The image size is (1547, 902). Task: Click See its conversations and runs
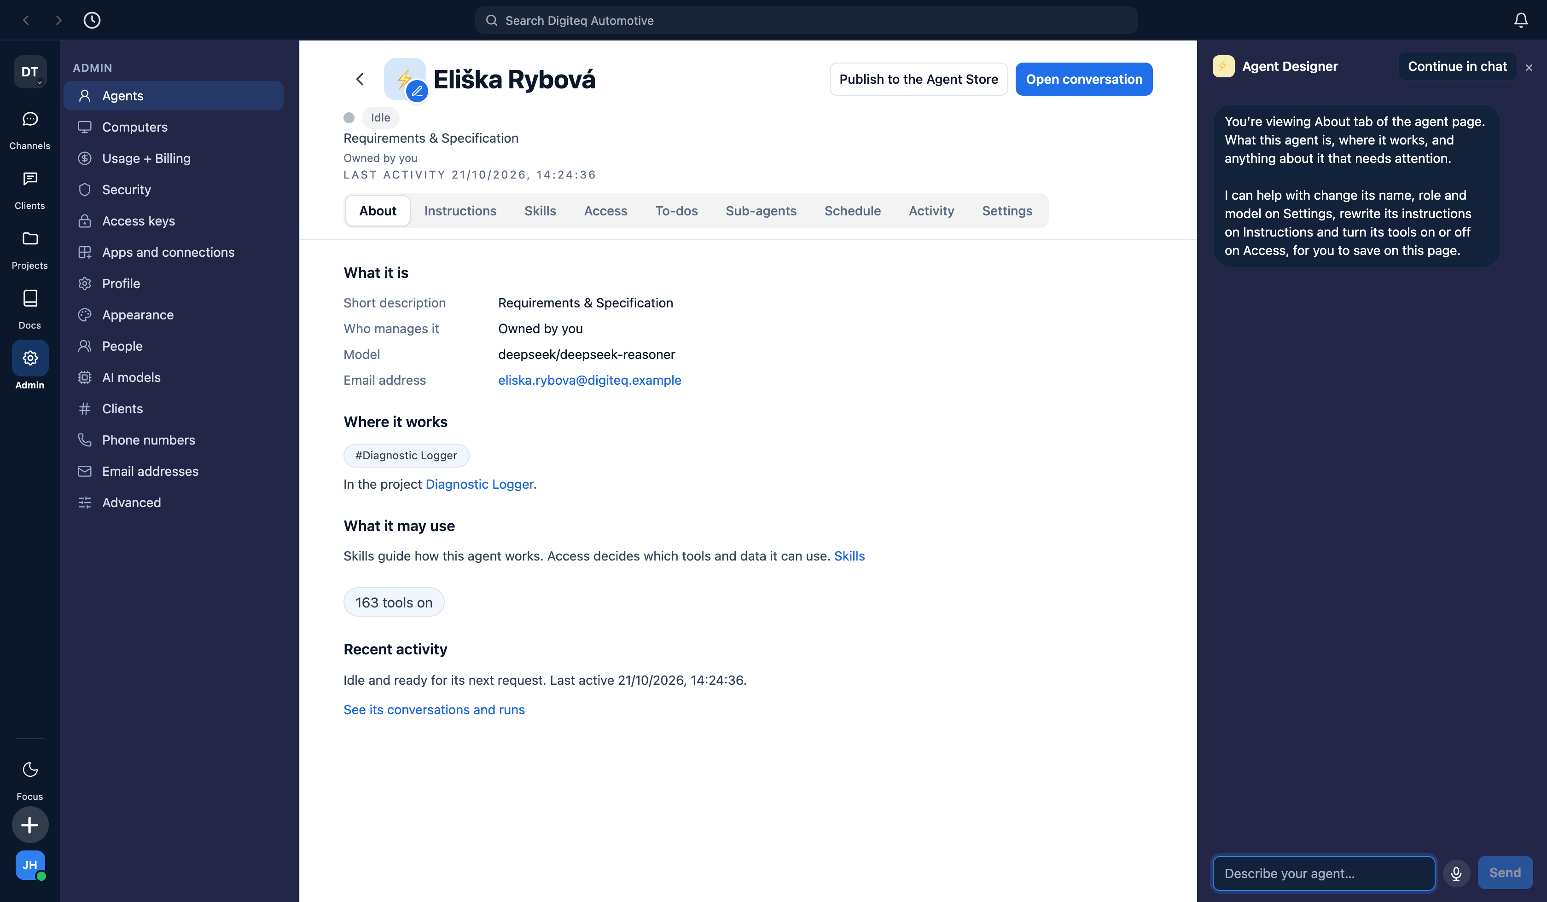433,709
